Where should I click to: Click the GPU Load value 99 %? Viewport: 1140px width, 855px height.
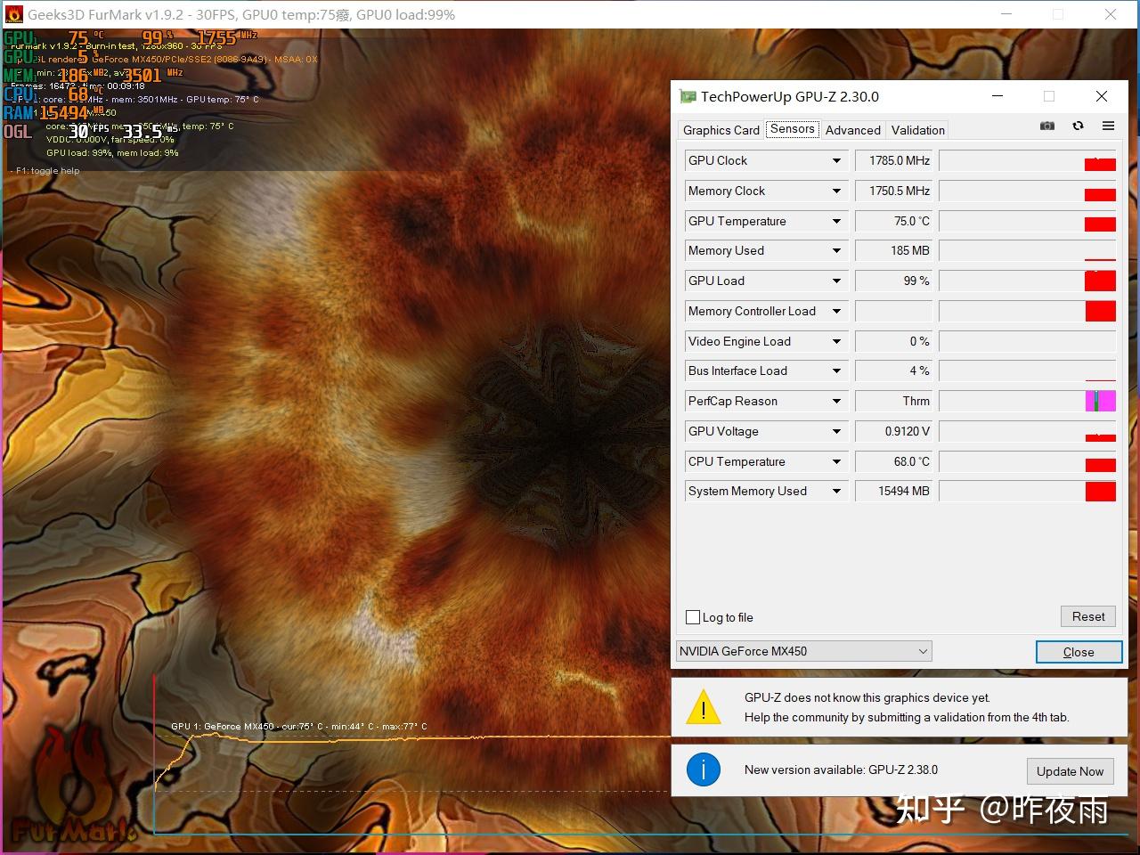pos(894,281)
